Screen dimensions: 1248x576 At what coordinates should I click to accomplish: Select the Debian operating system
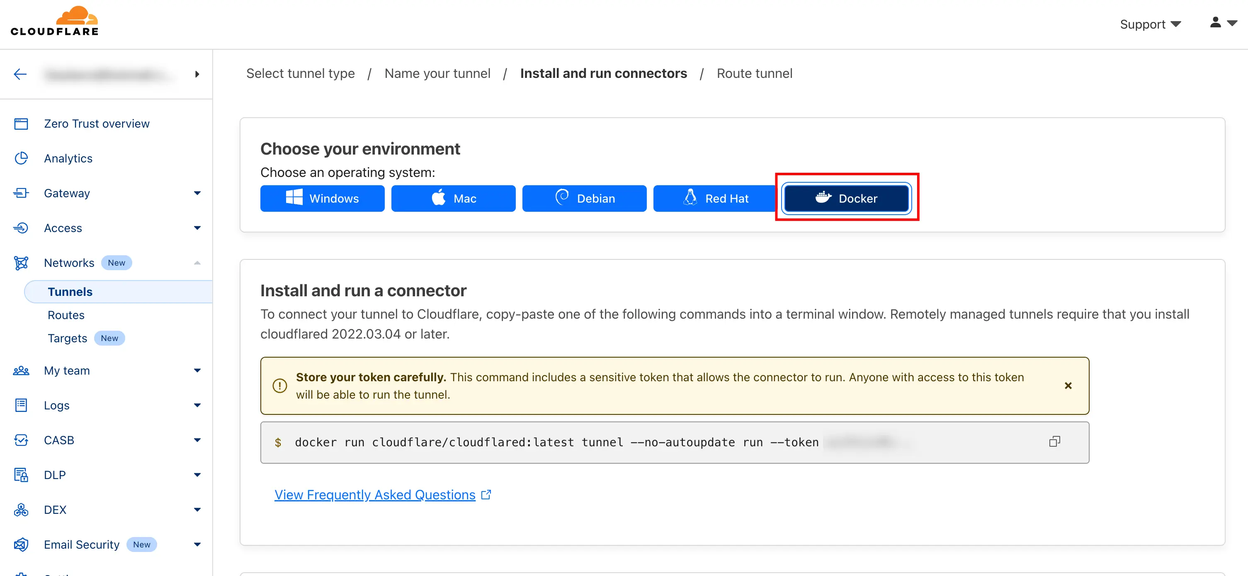pos(584,198)
